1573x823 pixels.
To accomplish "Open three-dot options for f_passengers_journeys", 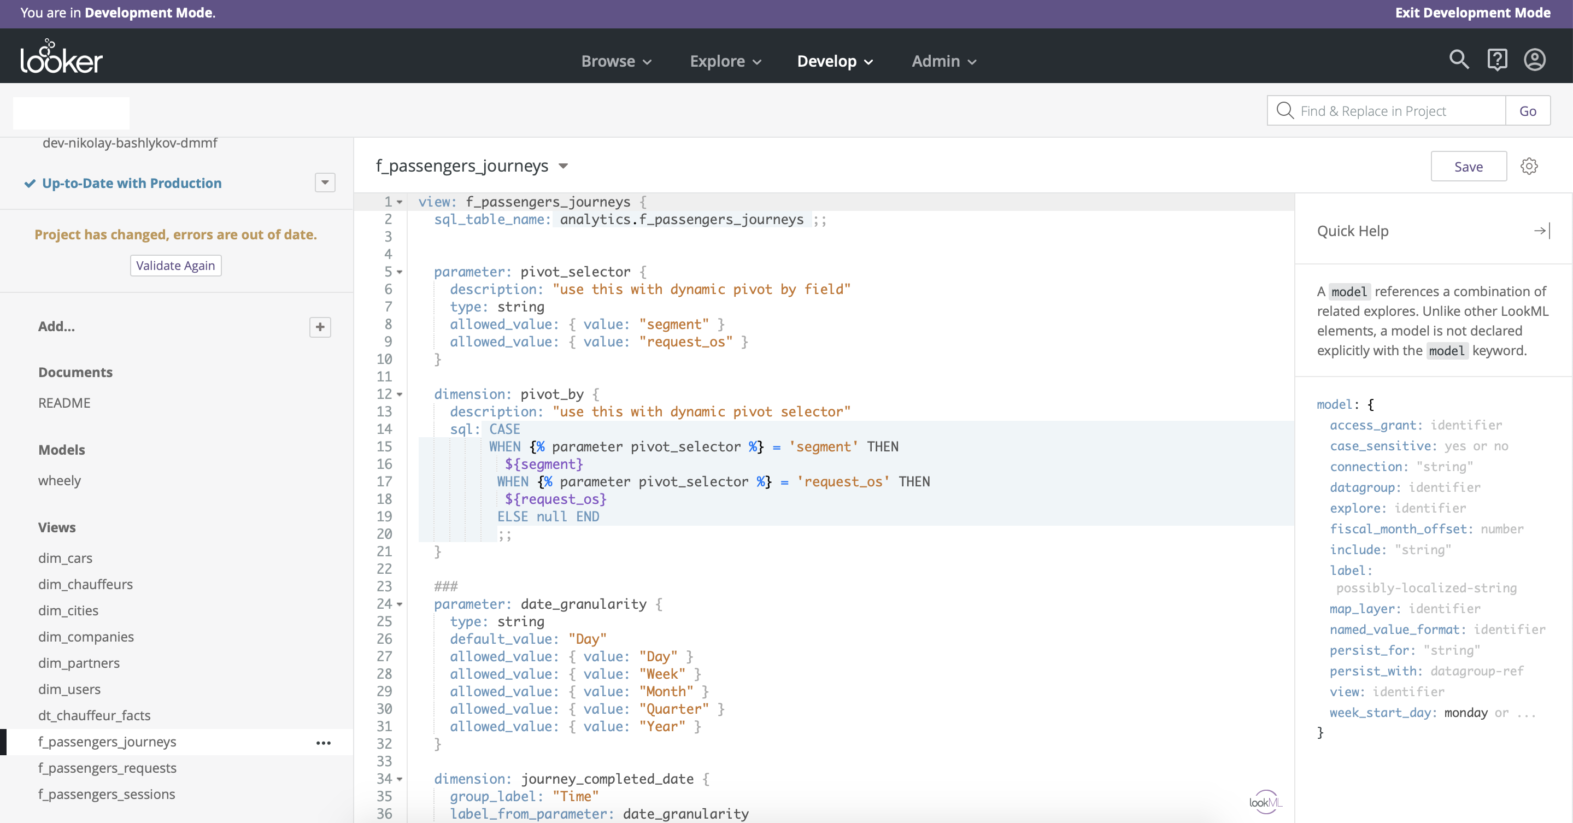I will [323, 743].
